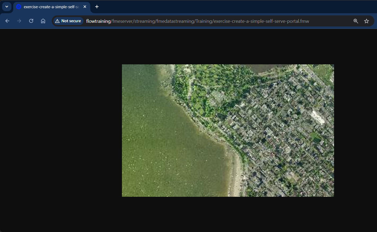Open a new browser tab with the plus icon
This screenshot has height=232, width=377.
coord(97,7)
